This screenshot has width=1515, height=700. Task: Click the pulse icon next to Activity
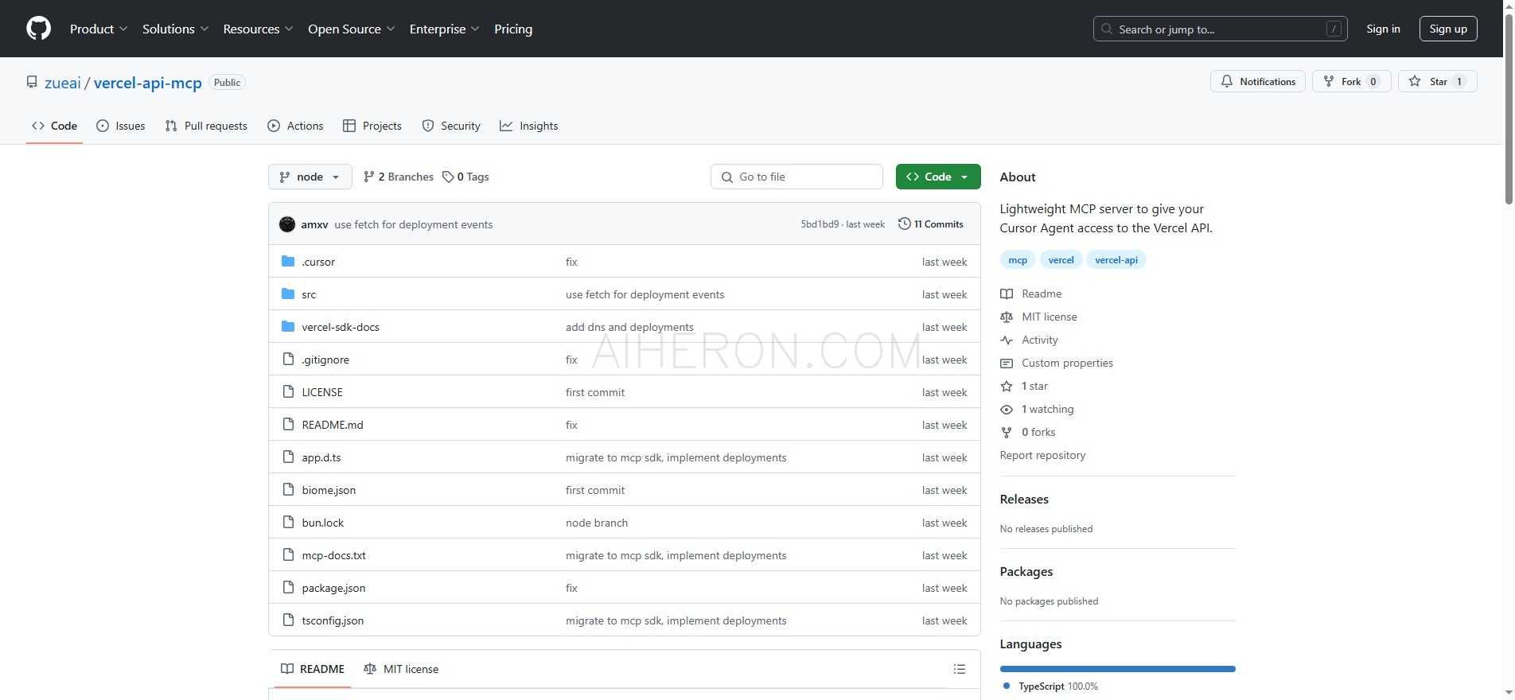click(x=1007, y=340)
